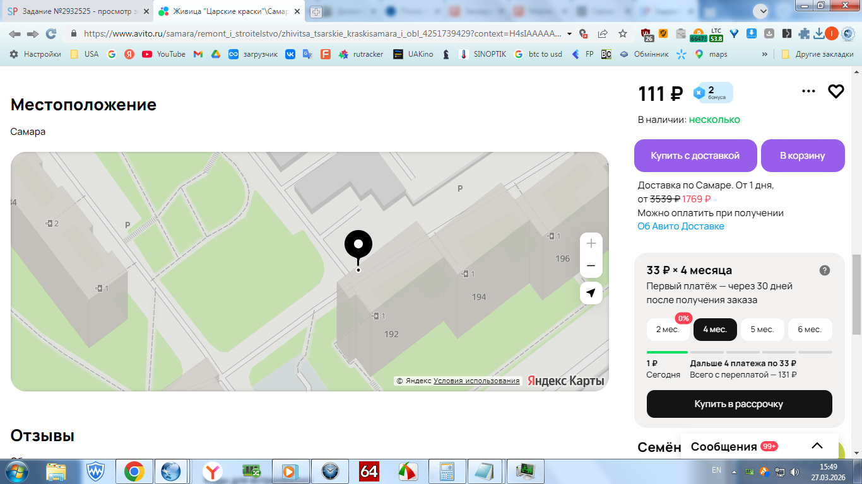Open the three-dots listing options menu

pos(808,91)
